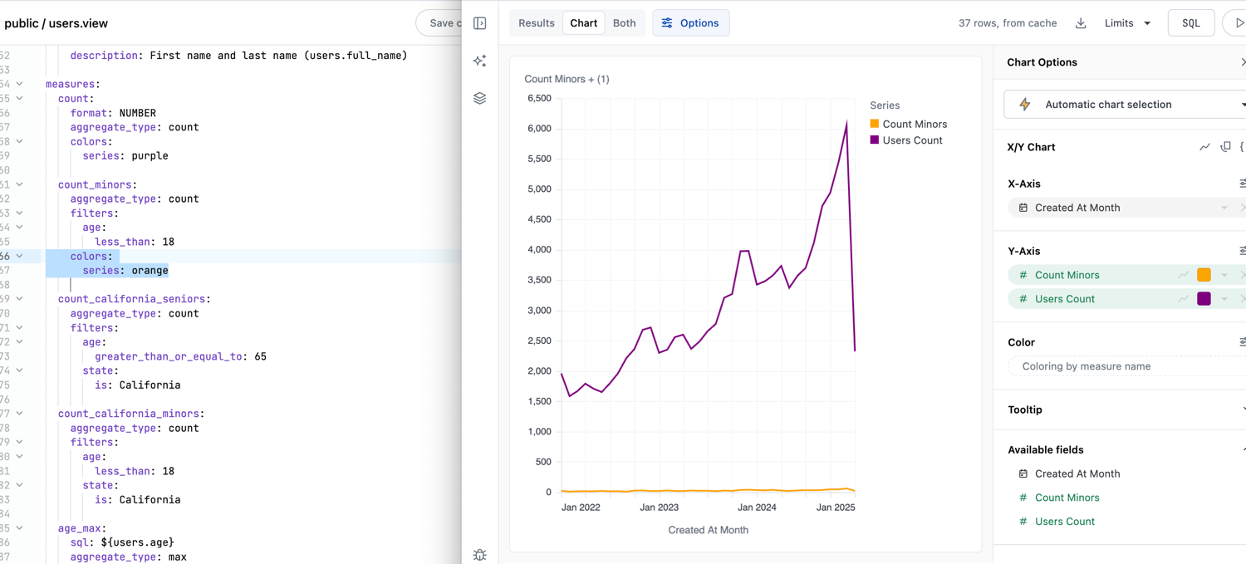Screen dimensions: 1246x564
Task: Toggle the Options panel button
Action: [x=690, y=23]
